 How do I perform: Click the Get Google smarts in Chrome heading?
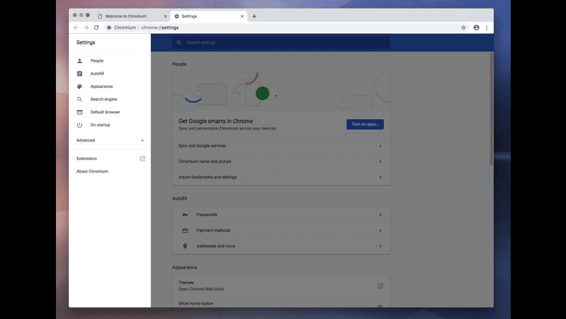point(215,121)
